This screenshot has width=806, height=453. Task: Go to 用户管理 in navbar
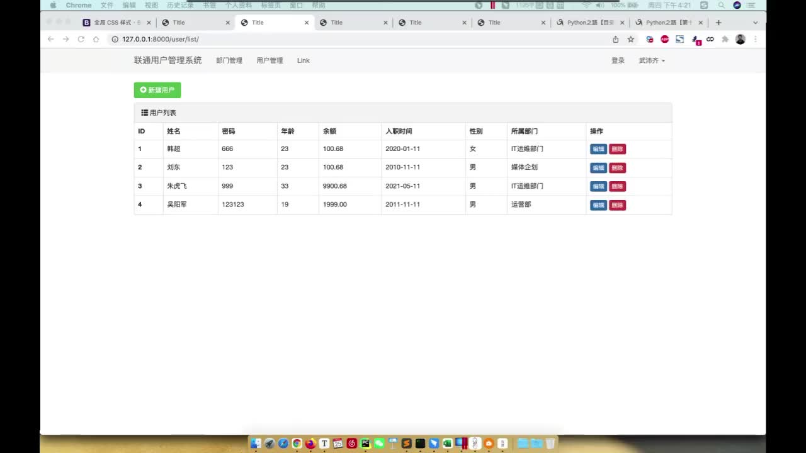(270, 60)
